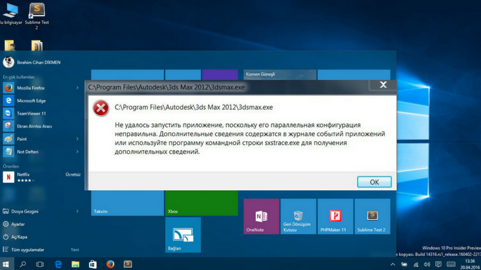Expand Paint recent files arrow

[x=78, y=139]
